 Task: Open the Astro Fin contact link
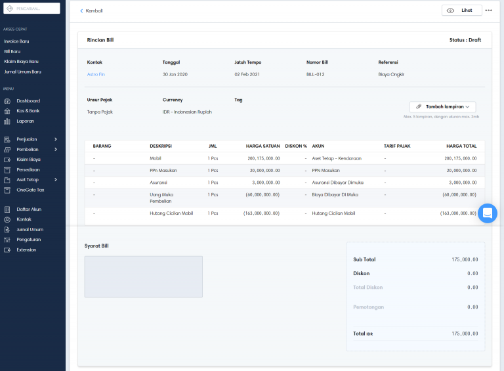[x=96, y=74]
